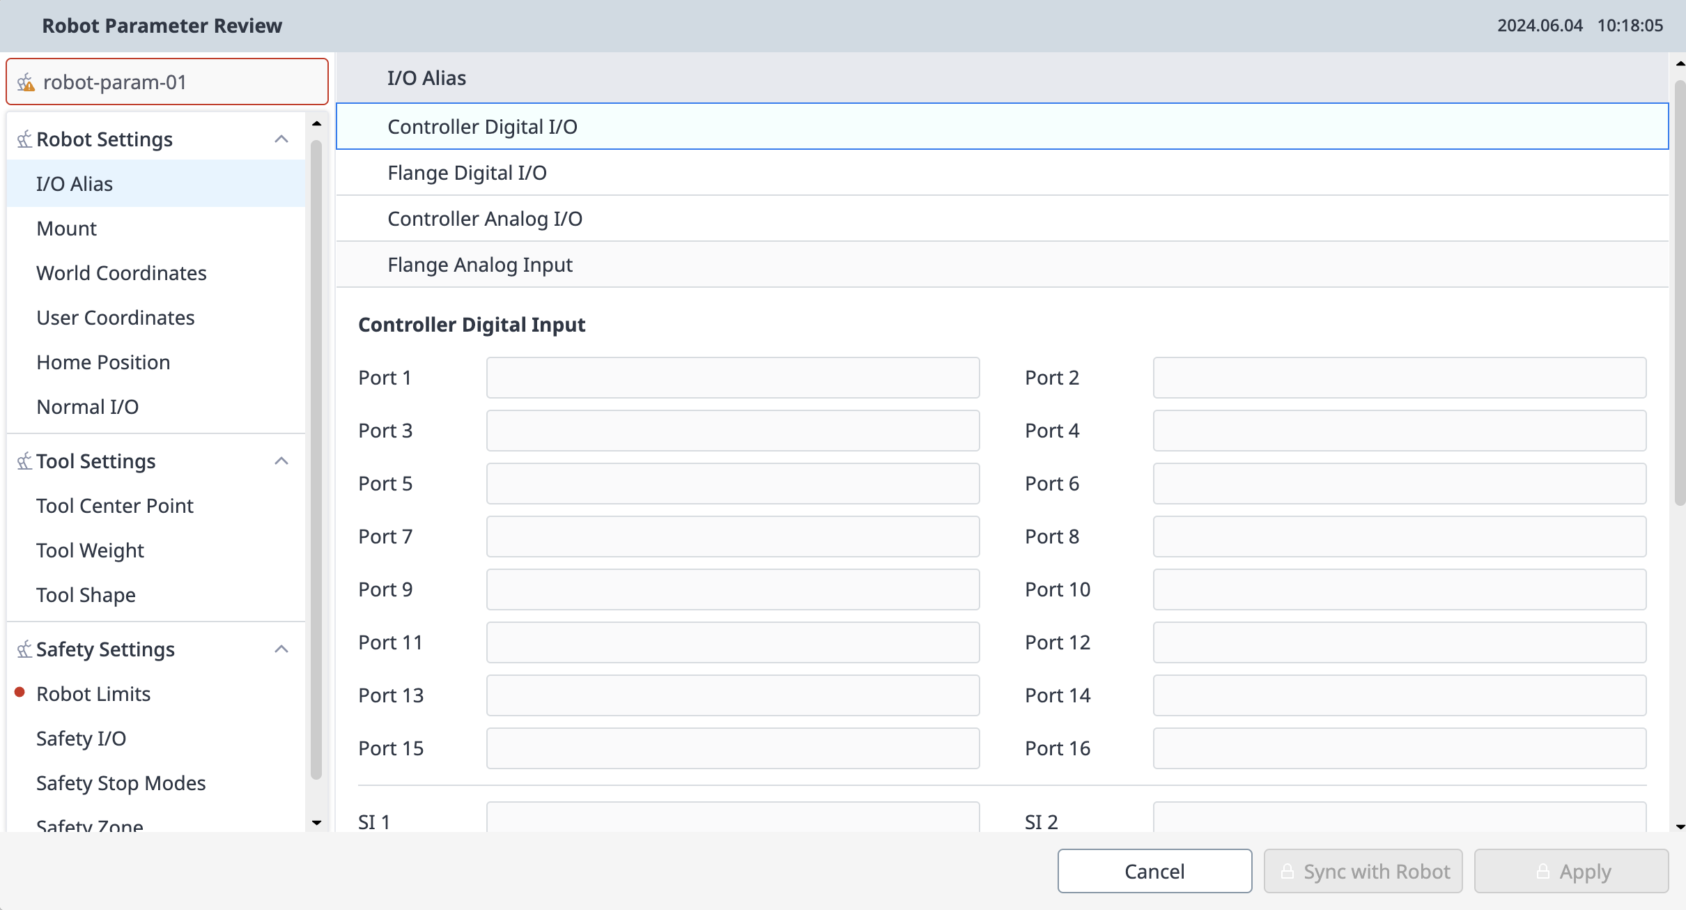Image resolution: width=1686 pixels, height=910 pixels.
Task: Click the red dot beside Robot Limits
Action: [20, 693]
